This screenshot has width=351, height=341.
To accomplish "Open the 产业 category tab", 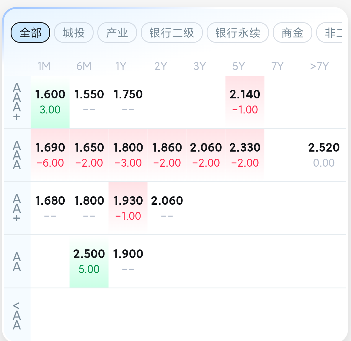I will 117,33.
